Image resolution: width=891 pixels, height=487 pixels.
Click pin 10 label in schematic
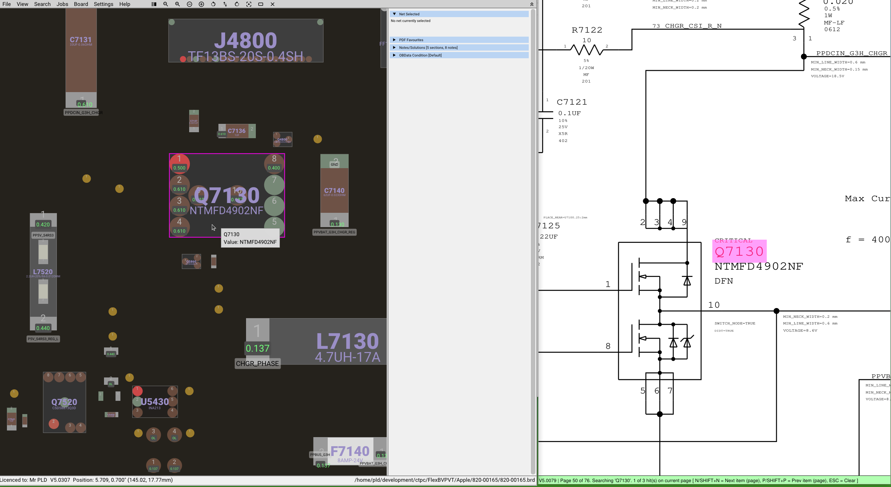coord(714,305)
